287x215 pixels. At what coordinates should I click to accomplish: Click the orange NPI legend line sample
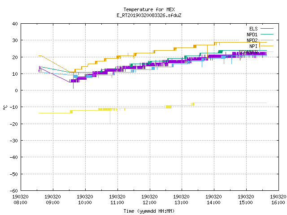(x=267, y=46)
